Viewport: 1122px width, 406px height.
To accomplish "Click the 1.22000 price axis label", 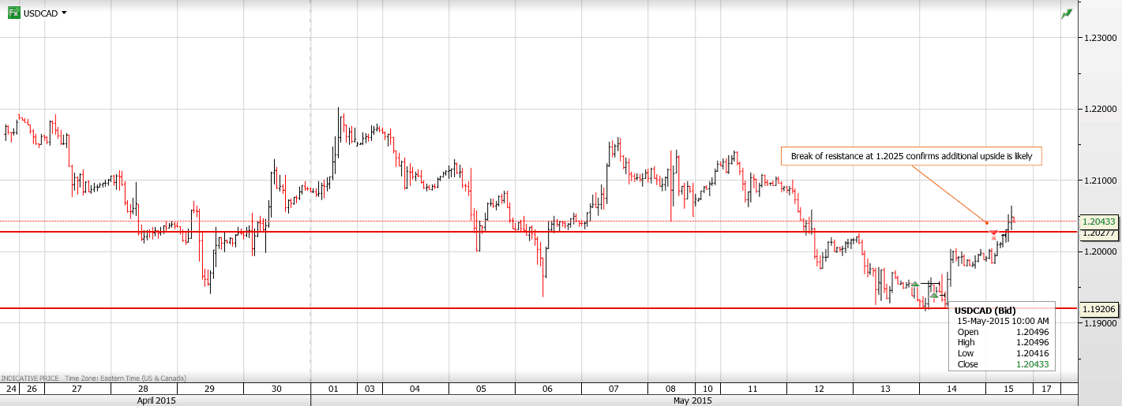I will click(x=1100, y=109).
